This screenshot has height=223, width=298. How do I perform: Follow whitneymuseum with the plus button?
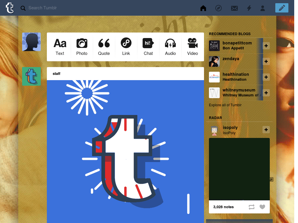266,93
